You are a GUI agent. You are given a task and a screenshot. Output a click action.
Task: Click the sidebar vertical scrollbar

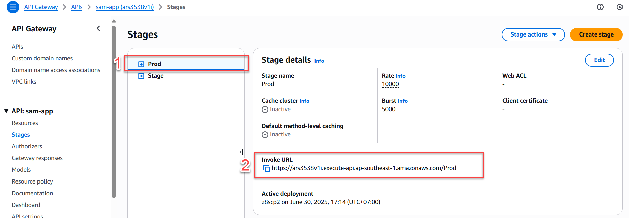pos(114,112)
